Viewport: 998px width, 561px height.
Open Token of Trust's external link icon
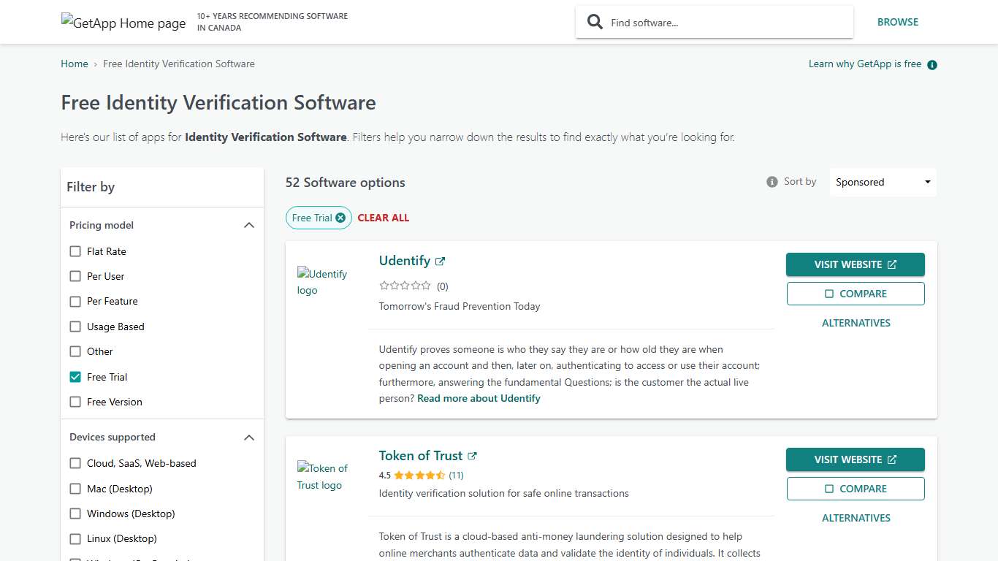click(x=473, y=454)
